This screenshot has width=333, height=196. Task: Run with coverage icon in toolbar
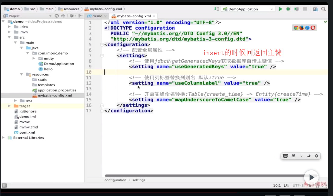tap(297, 9)
